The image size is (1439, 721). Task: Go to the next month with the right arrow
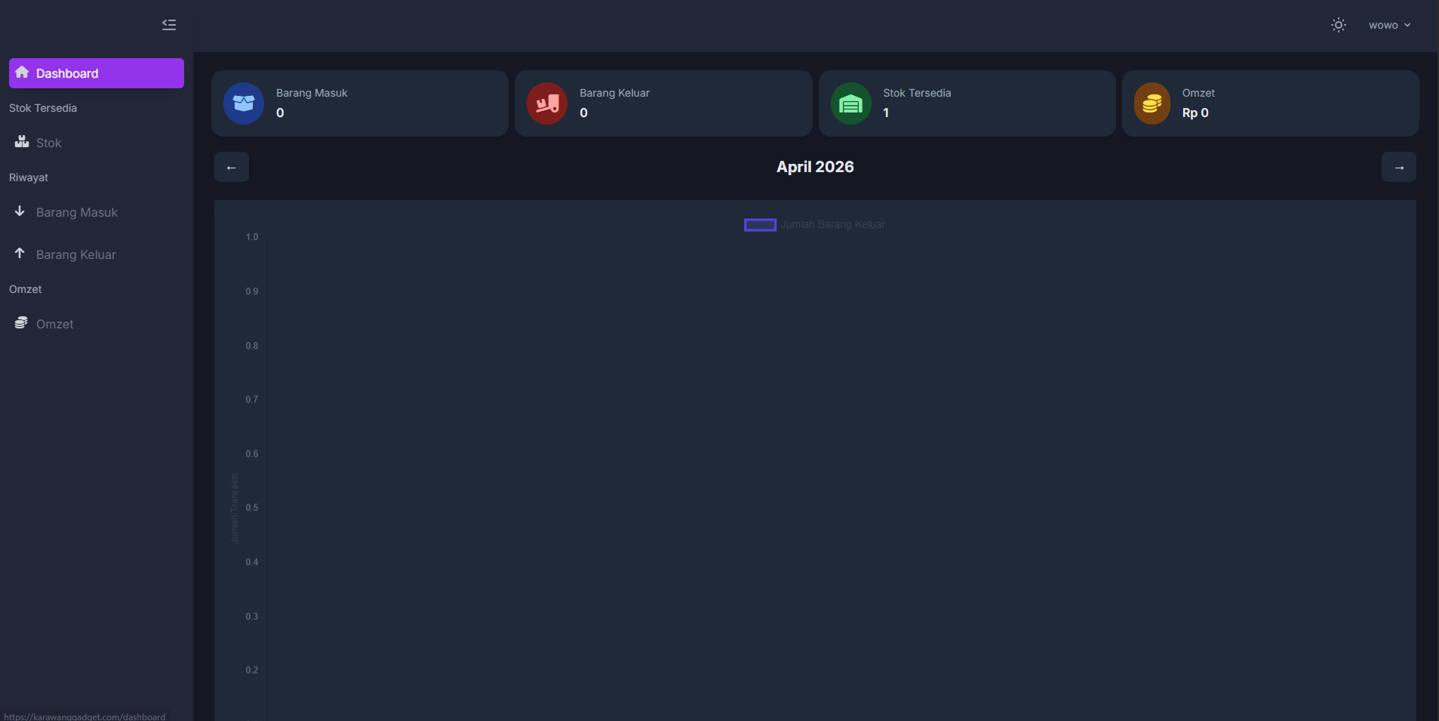coord(1398,167)
